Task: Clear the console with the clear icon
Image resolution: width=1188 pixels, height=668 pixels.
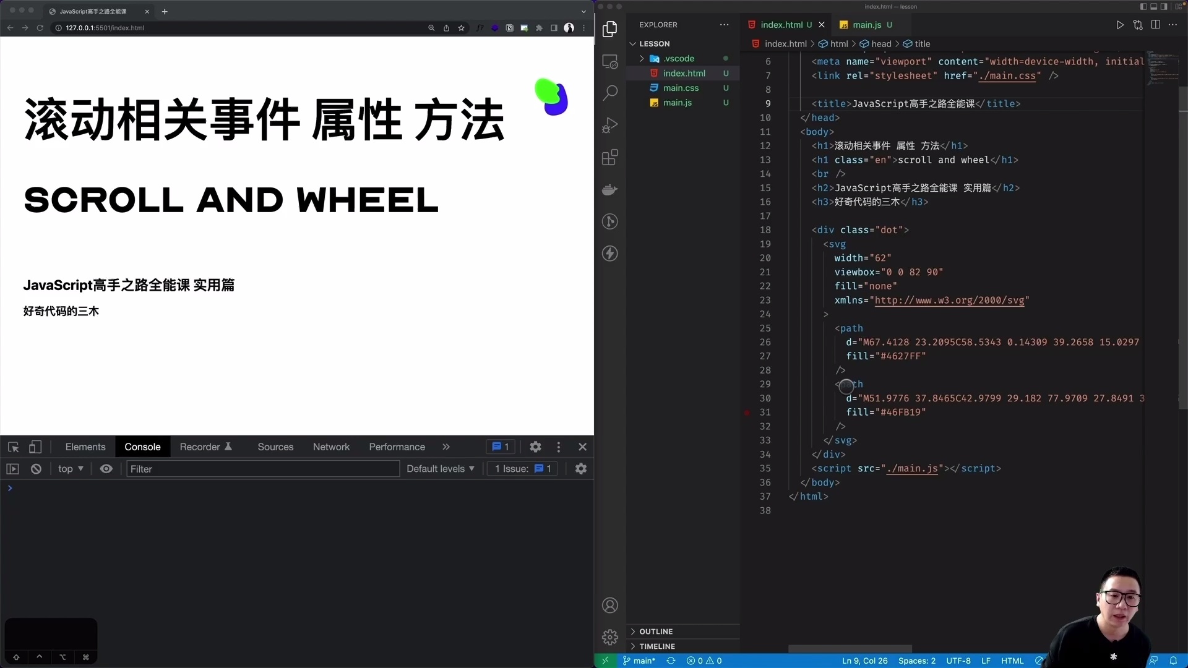Action: click(x=36, y=469)
